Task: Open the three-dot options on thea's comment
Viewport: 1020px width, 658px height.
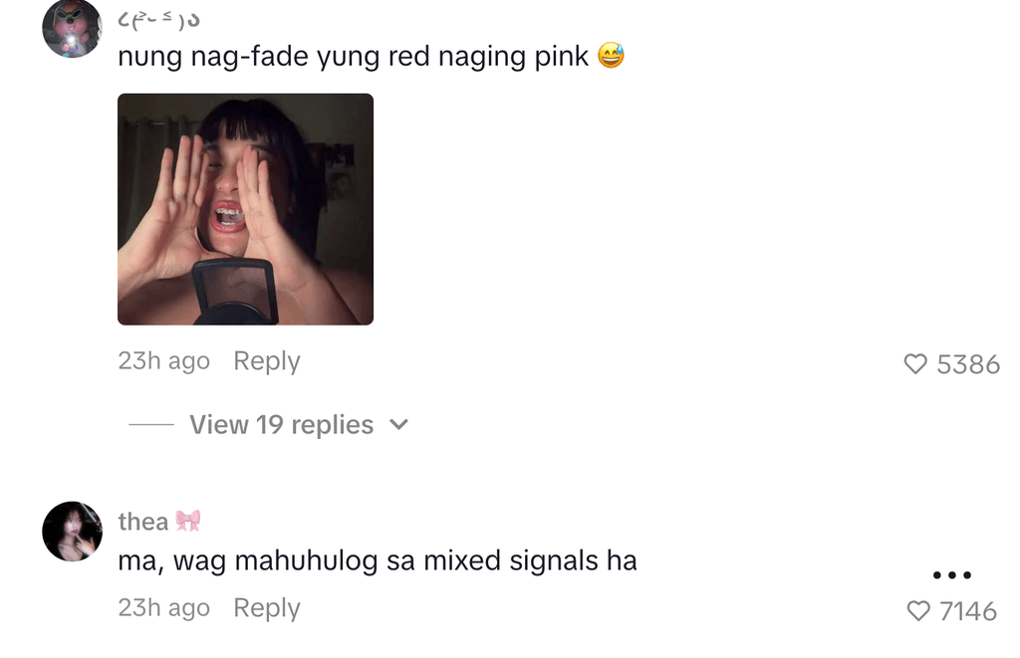Action: (951, 574)
